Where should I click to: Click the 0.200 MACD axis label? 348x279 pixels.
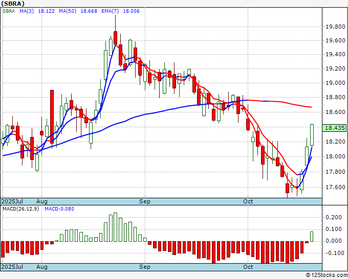(x=334, y=217)
